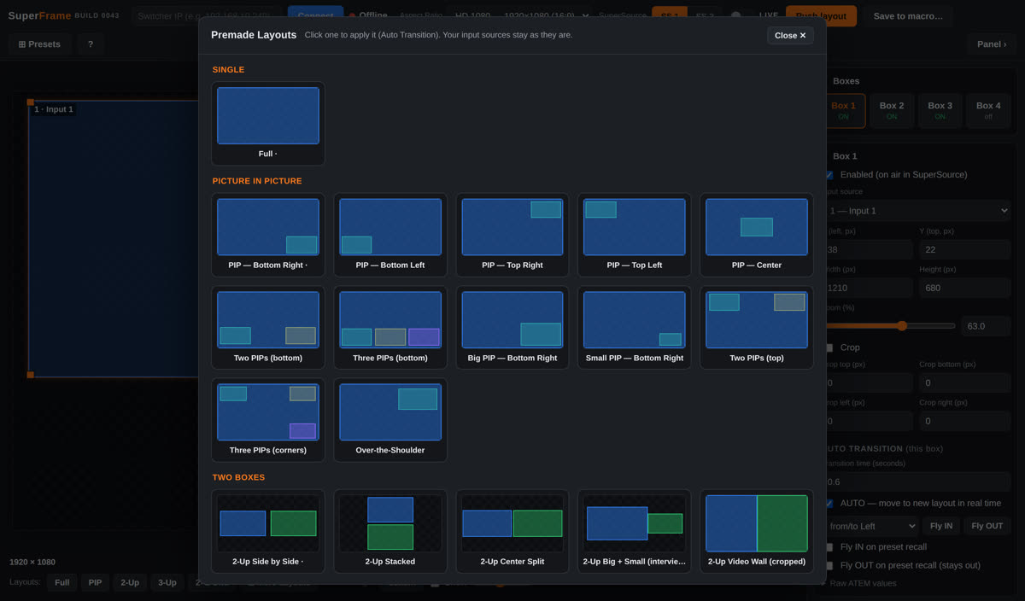Apply the PIP — Top Right layout
Image resolution: width=1025 pixels, height=601 pixels.
coord(512,235)
